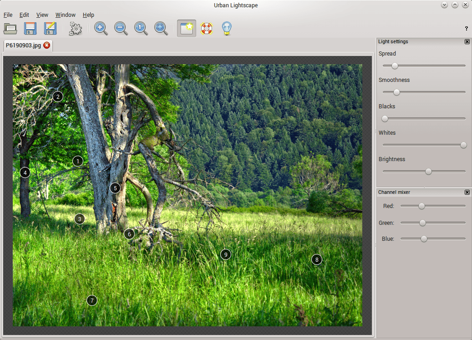Click the Zoom In magnifier

point(101,29)
